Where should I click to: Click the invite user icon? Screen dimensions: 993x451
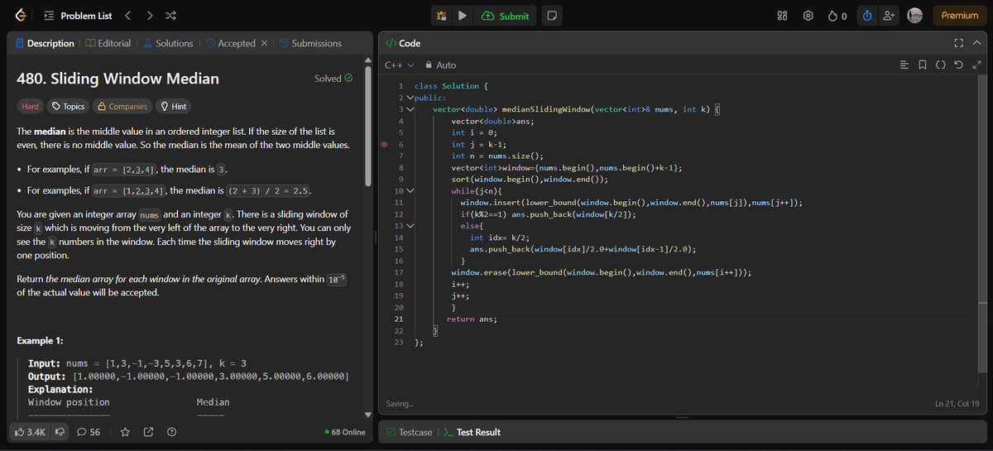pos(890,16)
